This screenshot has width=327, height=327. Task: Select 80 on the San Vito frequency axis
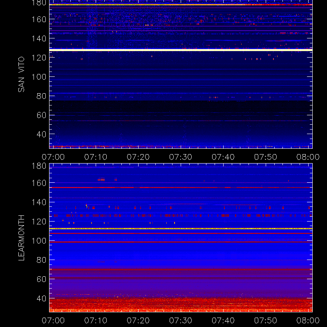point(41,96)
